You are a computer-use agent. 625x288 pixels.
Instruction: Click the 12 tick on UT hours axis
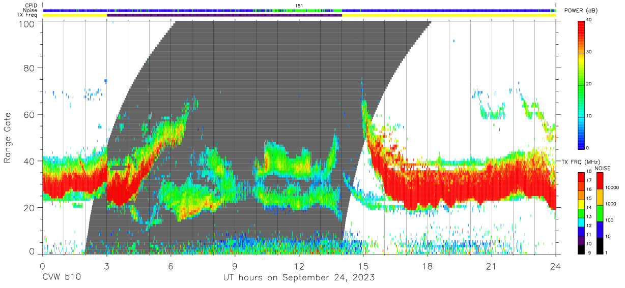coord(299,266)
